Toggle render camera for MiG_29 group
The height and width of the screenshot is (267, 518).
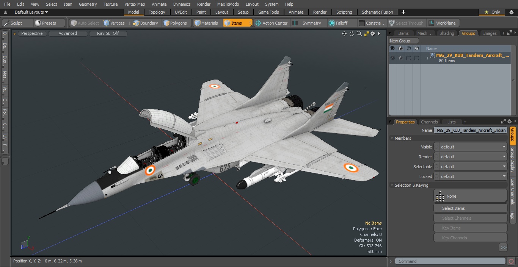tap(401, 58)
